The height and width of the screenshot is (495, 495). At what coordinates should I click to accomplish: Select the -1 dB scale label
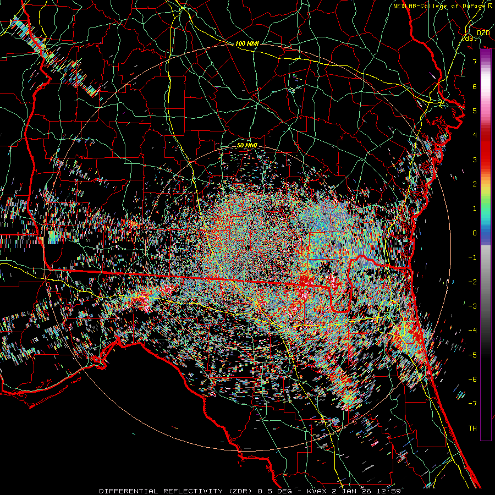click(472, 257)
